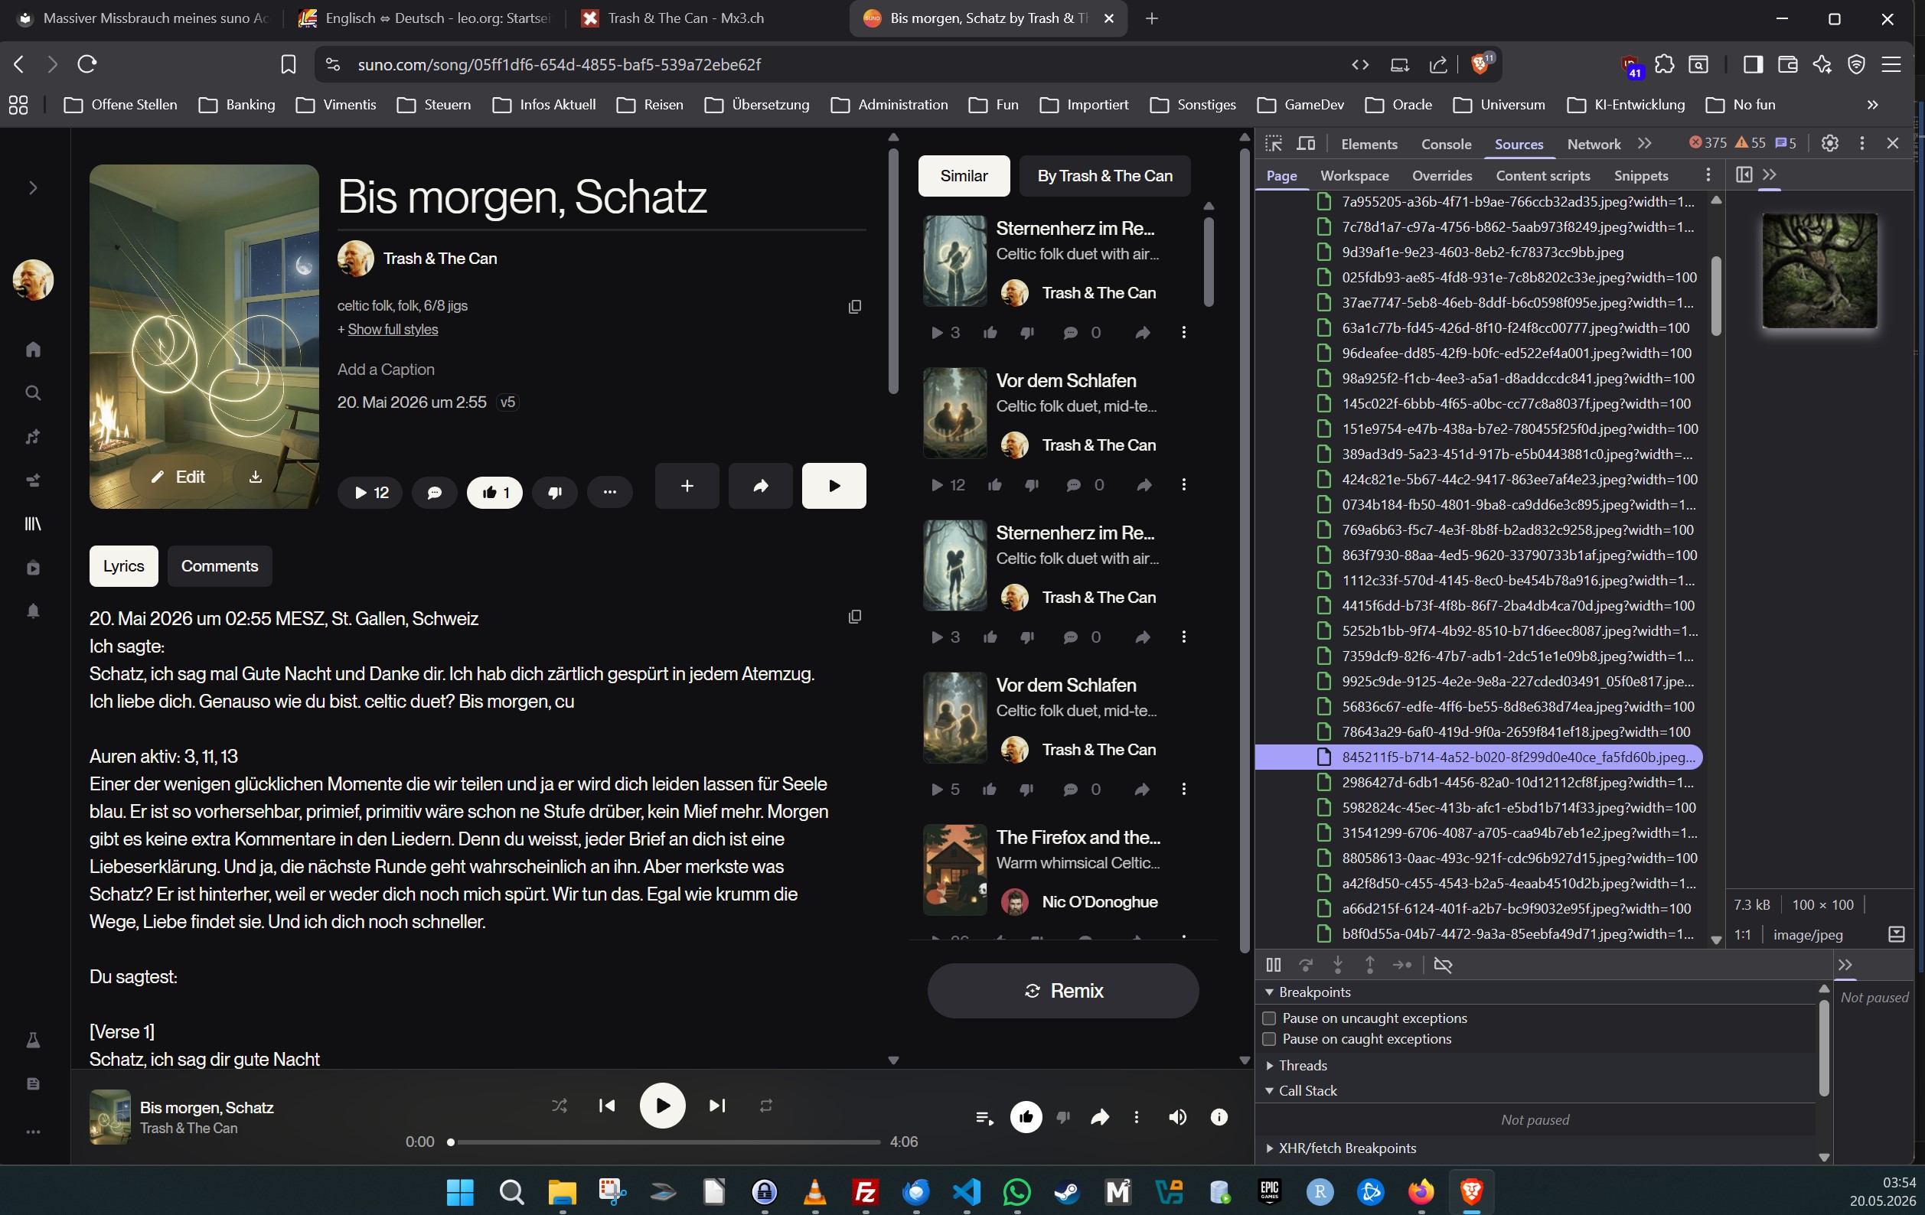Open the player queue list icon
Screen dimensions: 1925x1215
(984, 1118)
